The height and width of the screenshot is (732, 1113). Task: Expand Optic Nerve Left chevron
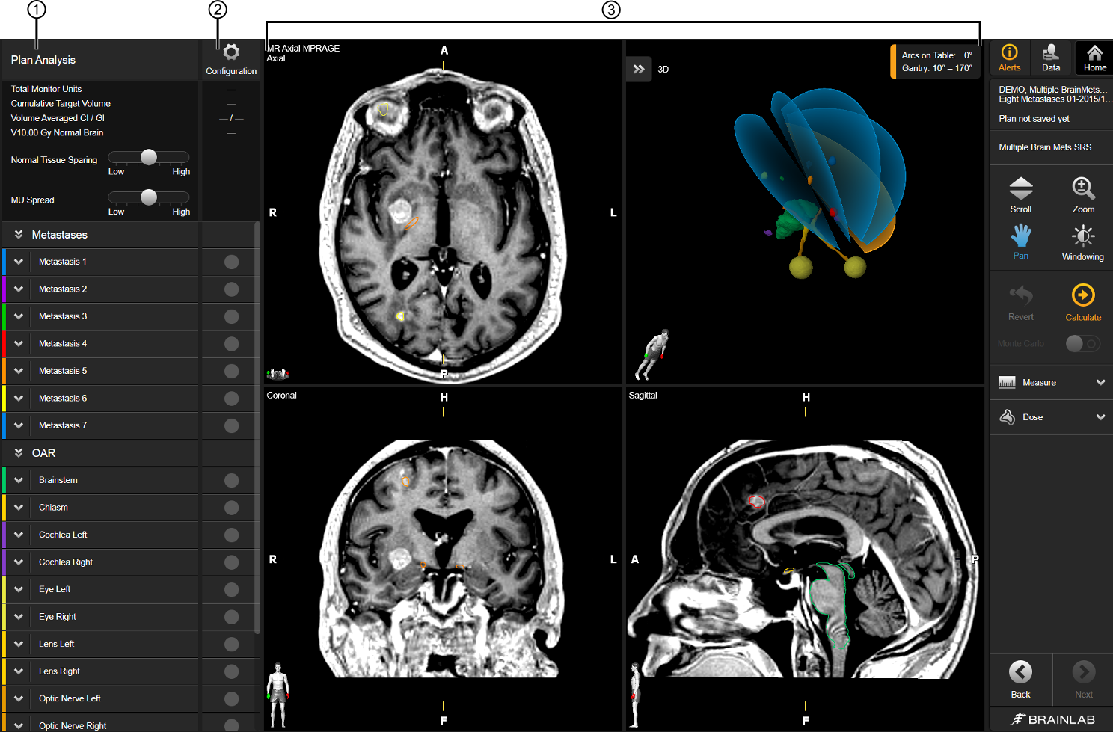tap(19, 698)
